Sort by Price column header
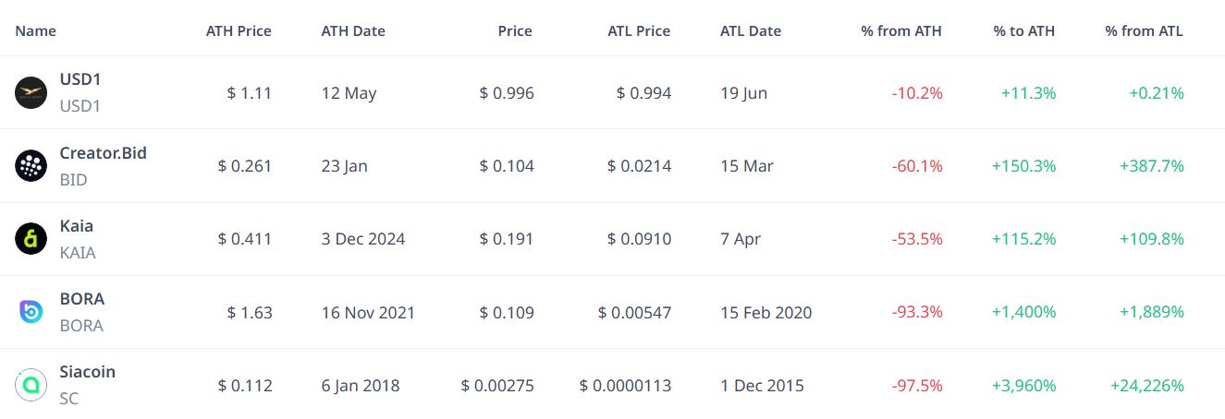 [x=515, y=30]
